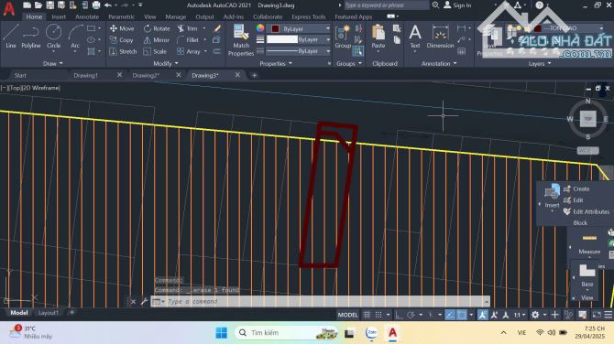Open lineweight ByLayer dropdown
The height and width of the screenshot is (344, 614).
pyautogui.click(x=299, y=40)
